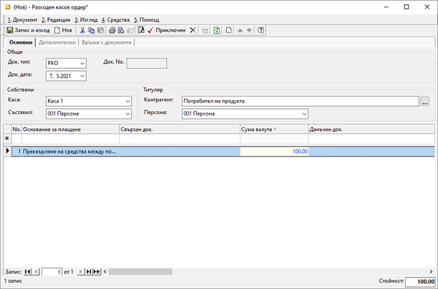Click the 'Свързан док.' column header
Image resolution: width=438 pixels, height=289 pixels.
pos(180,130)
